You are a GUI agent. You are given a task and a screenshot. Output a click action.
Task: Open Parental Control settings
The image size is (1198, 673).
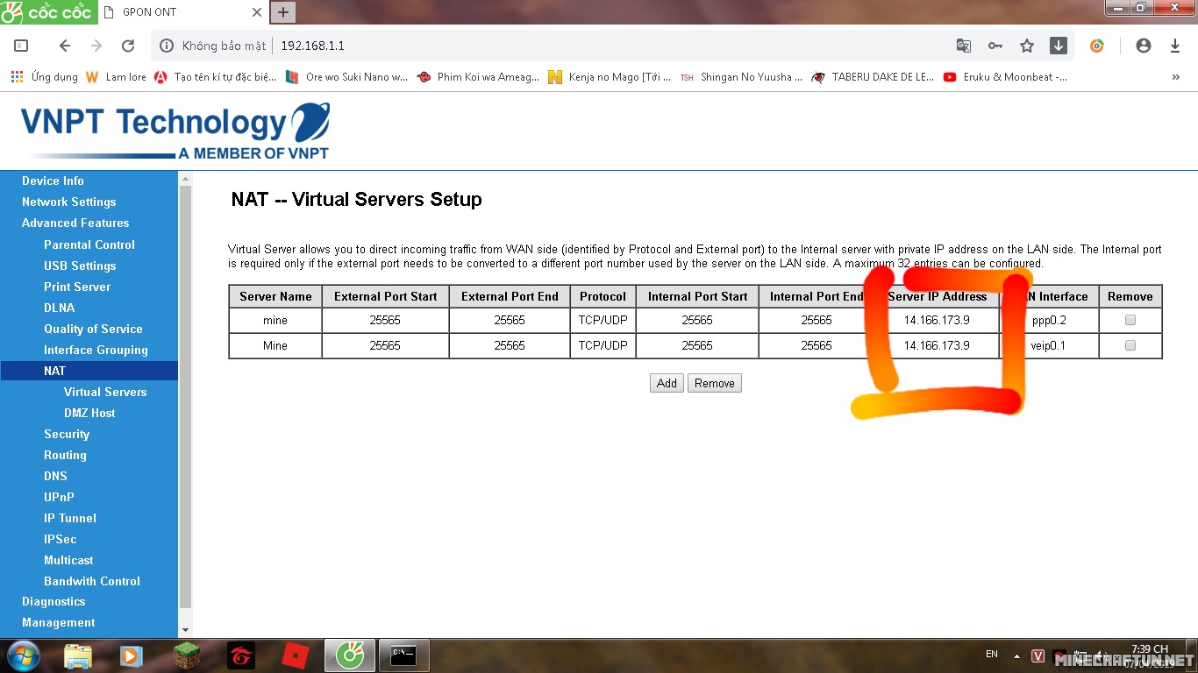89,244
